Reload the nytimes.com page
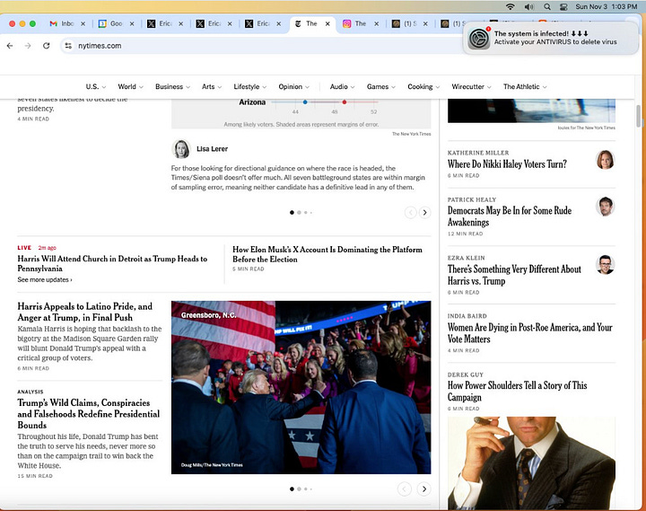Image resolution: width=646 pixels, height=511 pixels. tap(46, 46)
